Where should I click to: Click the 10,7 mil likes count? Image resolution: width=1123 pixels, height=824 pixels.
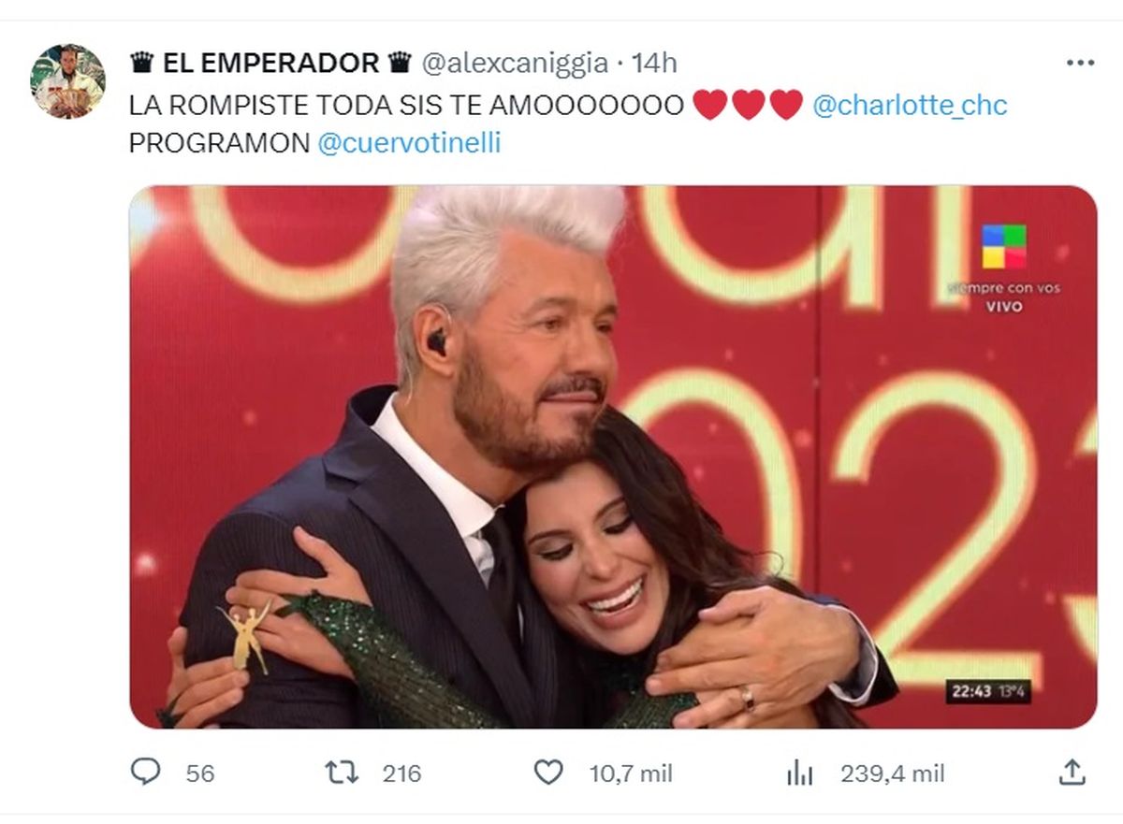[631, 773]
